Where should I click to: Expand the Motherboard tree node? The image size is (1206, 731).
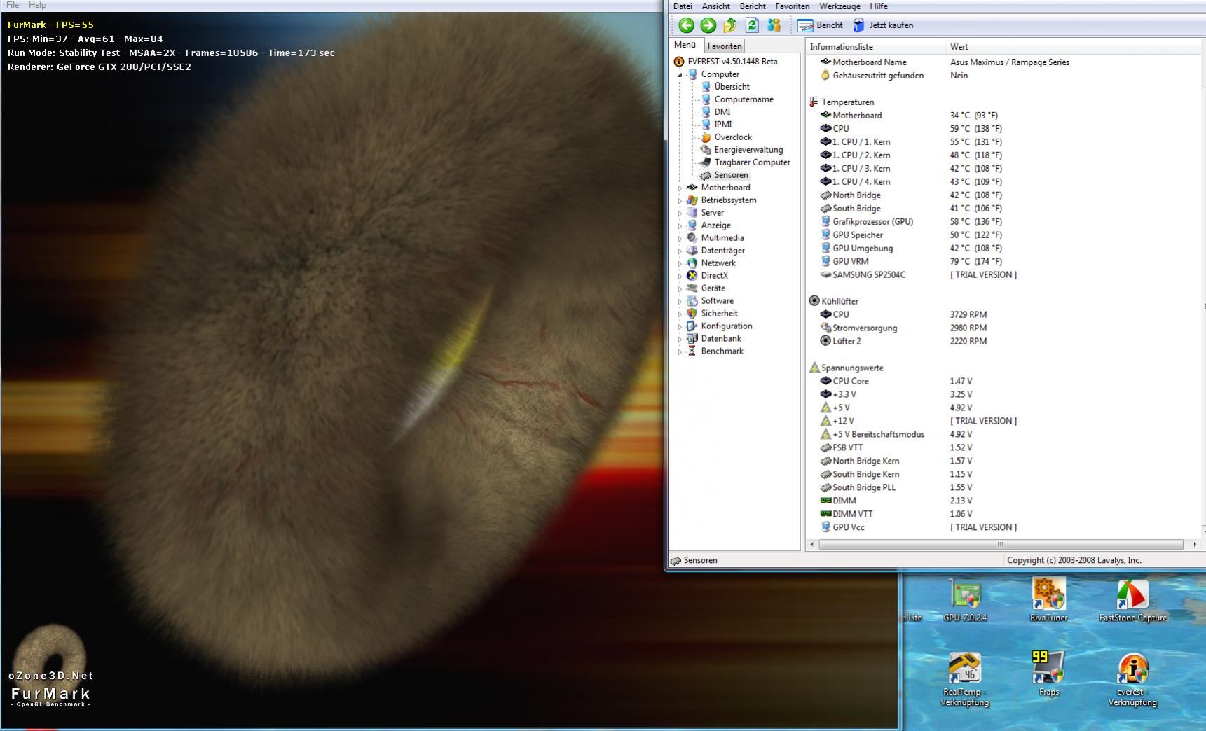pyautogui.click(x=680, y=188)
